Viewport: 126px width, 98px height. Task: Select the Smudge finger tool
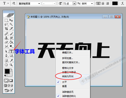click(x=6, y=46)
